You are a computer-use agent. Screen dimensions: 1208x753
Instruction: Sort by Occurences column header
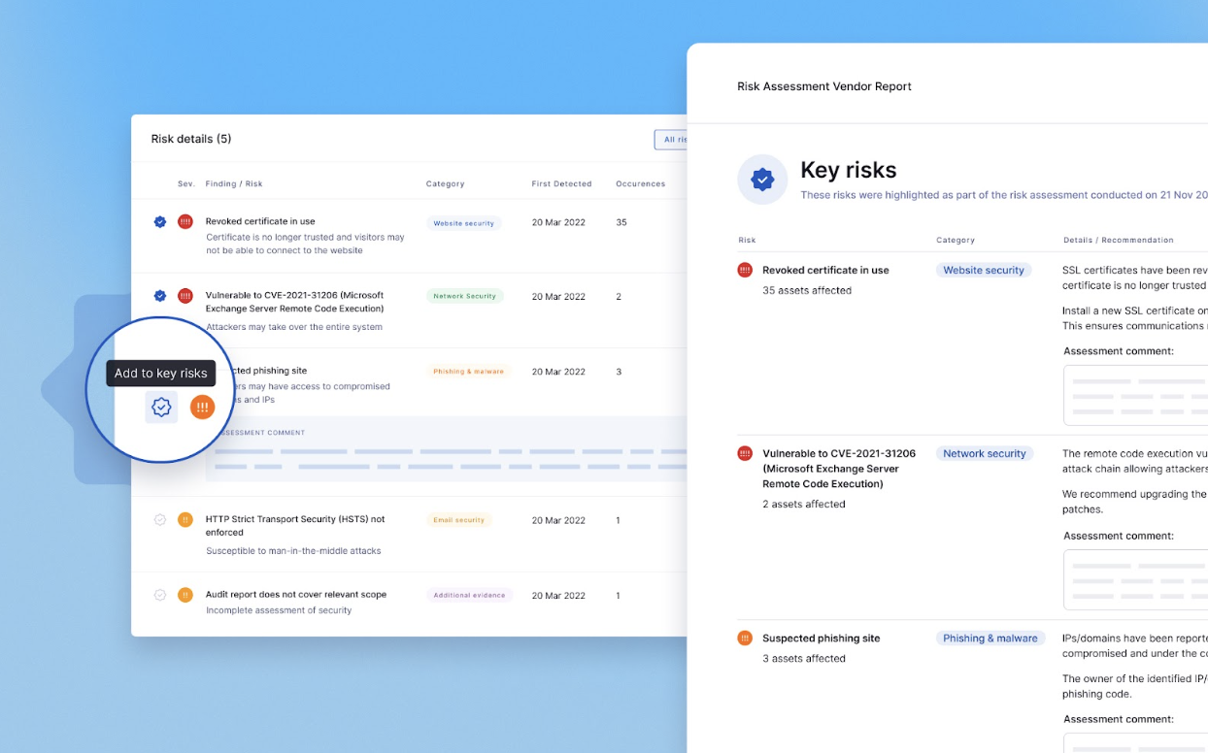[x=640, y=183]
